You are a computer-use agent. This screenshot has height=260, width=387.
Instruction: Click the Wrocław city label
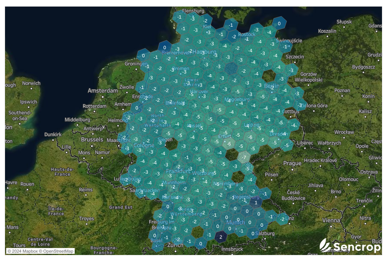pos(344,132)
